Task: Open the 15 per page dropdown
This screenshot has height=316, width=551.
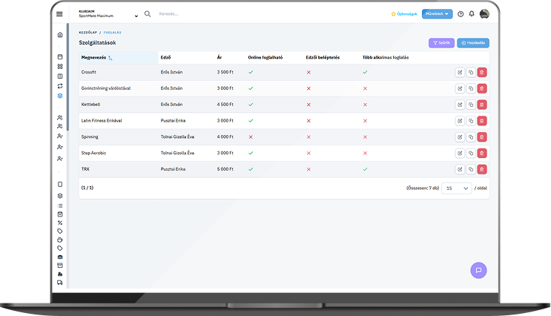Action: coord(457,188)
